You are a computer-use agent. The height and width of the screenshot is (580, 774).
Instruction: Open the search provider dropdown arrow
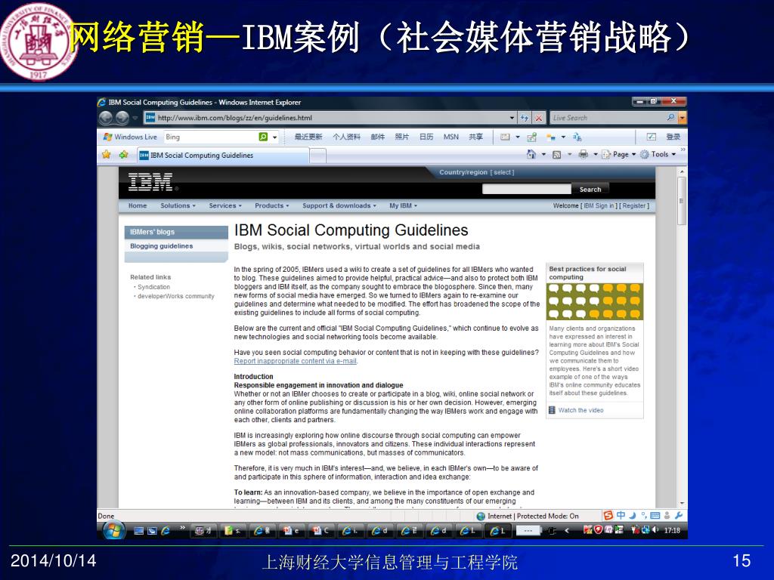tap(683, 118)
